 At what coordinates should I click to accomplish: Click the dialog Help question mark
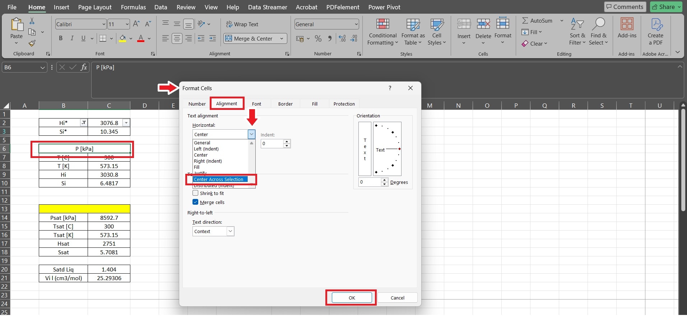click(390, 88)
